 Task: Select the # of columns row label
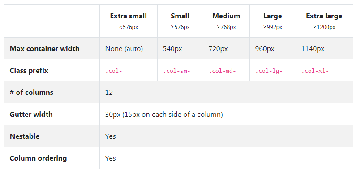pos(31,93)
